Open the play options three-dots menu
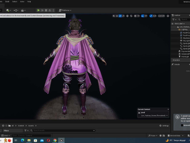This screenshot has width=190, height=143. point(53,10)
